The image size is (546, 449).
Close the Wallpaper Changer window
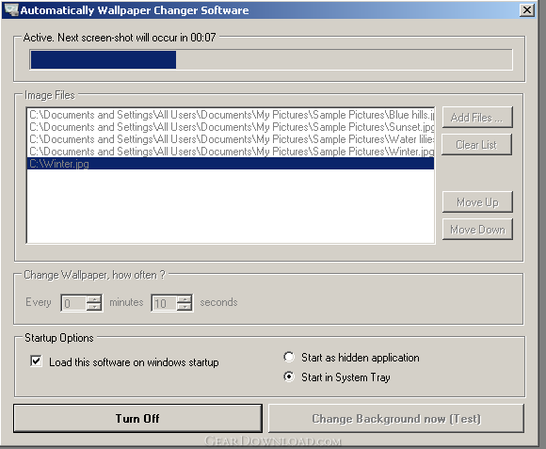coord(527,10)
